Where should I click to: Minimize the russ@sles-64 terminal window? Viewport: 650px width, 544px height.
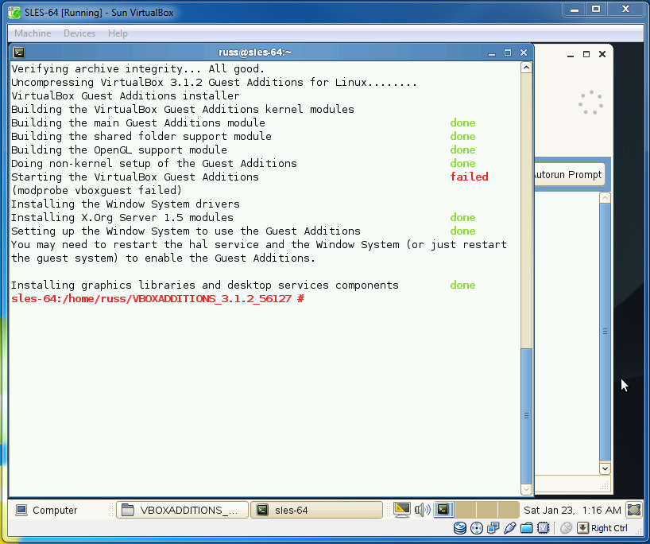click(x=492, y=52)
